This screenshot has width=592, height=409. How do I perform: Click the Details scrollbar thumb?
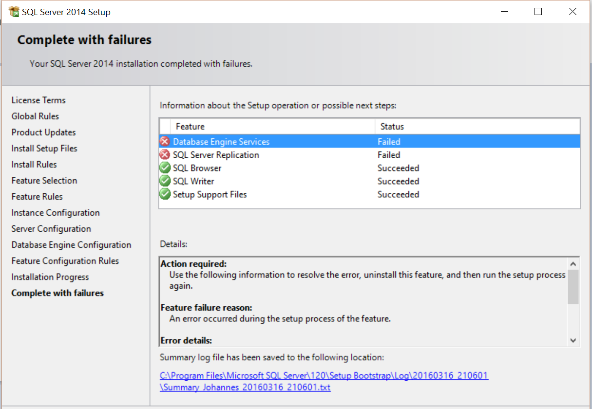click(x=573, y=287)
